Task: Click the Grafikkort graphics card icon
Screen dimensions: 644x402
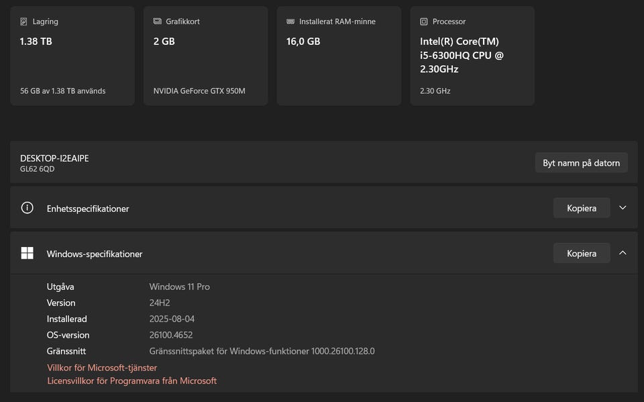Action: [x=158, y=21]
